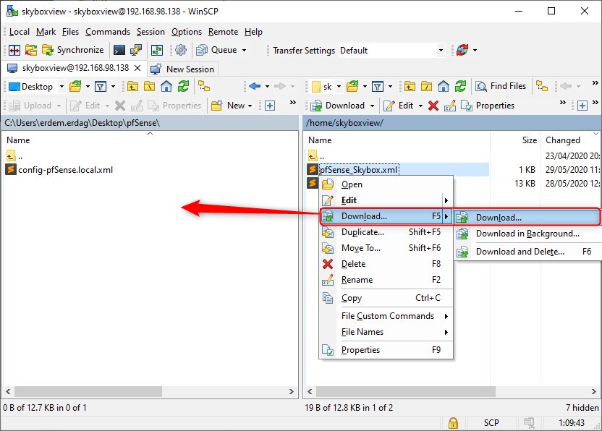This screenshot has height=431, width=602.
Task: Refresh the remote panel
Action: [461, 86]
